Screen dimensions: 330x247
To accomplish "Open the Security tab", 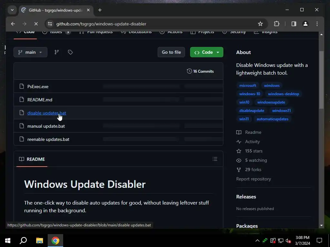I will pyautogui.click(x=234, y=32).
